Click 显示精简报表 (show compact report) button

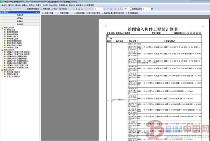pyautogui.click(x=132, y=13)
